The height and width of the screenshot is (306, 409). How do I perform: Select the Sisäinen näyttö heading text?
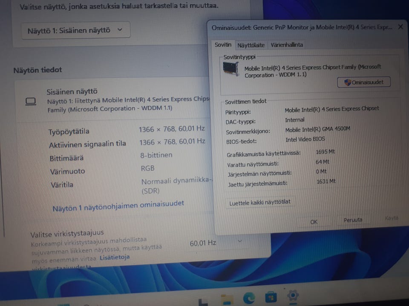click(72, 92)
